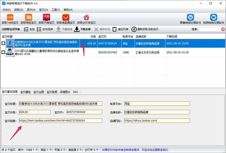
Task: Sort by the 宝贝ID column header
Action: (x=109, y=37)
